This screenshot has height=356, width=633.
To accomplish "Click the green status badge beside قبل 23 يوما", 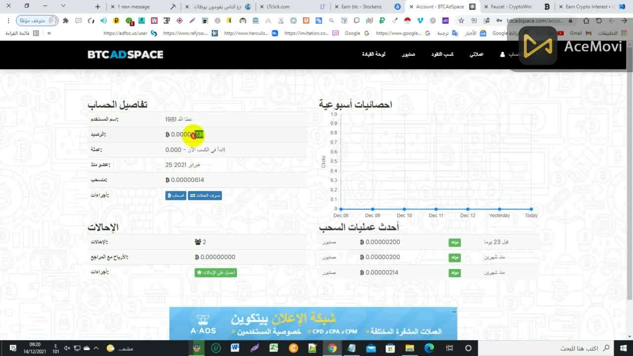I will (454, 243).
